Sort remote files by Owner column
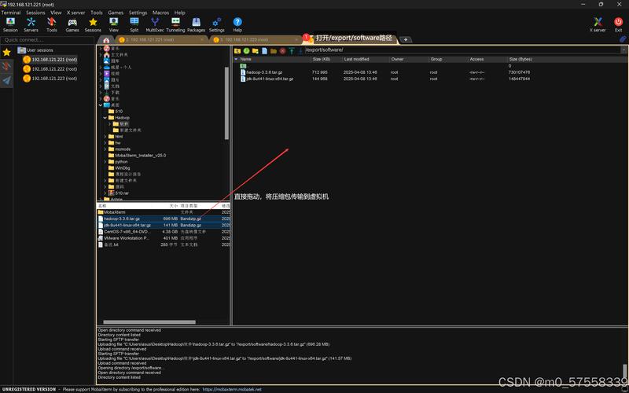 [x=398, y=59]
